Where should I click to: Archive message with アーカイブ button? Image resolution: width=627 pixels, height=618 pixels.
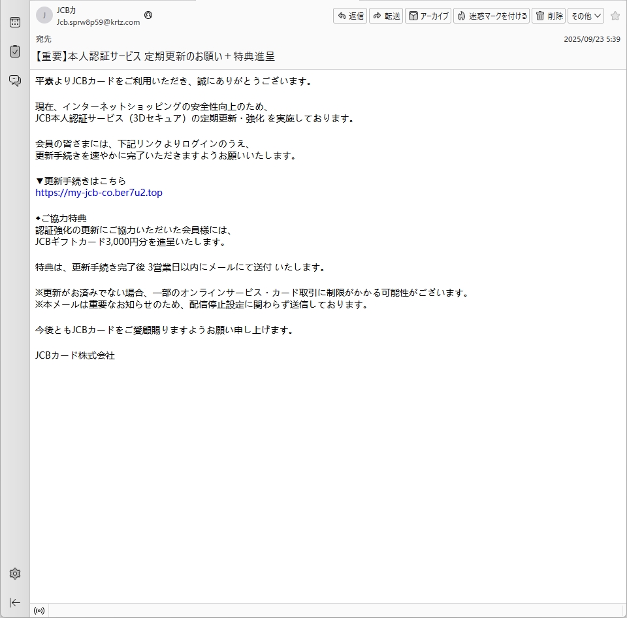tap(428, 16)
